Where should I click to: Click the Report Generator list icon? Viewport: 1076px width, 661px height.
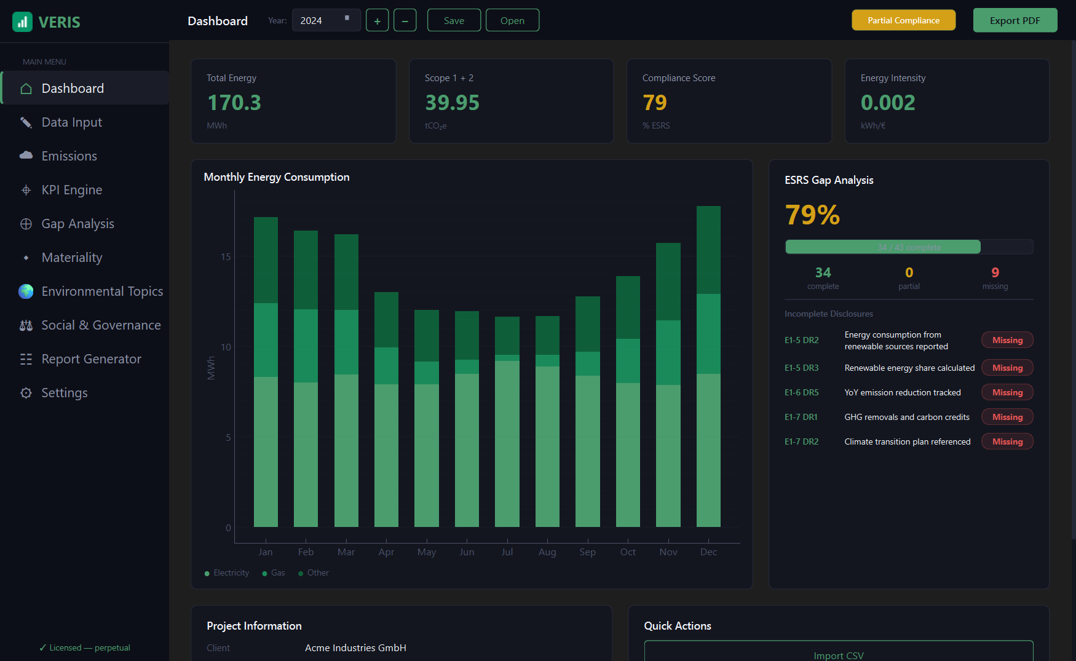pyautogui.click(x=26, y=359)
